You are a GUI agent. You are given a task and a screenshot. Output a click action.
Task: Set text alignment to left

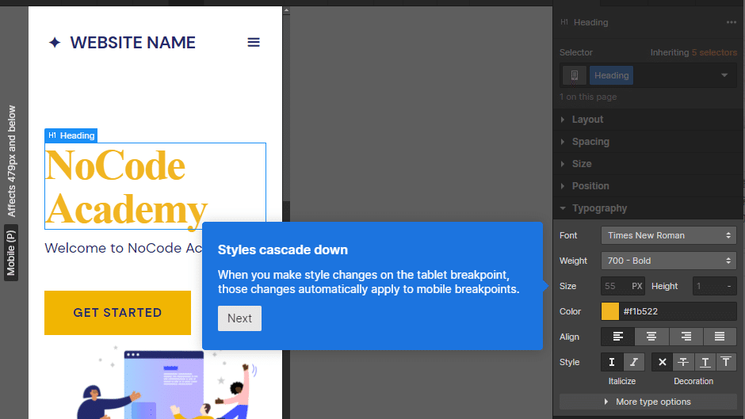coord(617,337)
